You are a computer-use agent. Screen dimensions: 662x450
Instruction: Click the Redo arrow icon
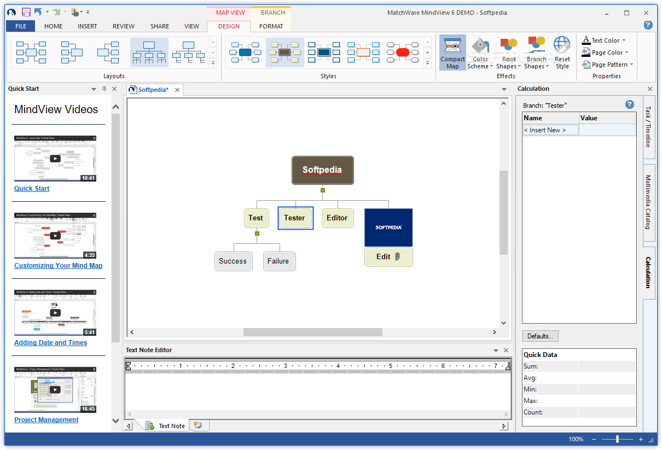point(56,11)
